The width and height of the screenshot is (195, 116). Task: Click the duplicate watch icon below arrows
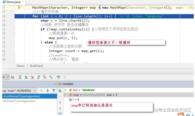coord(60,114)
